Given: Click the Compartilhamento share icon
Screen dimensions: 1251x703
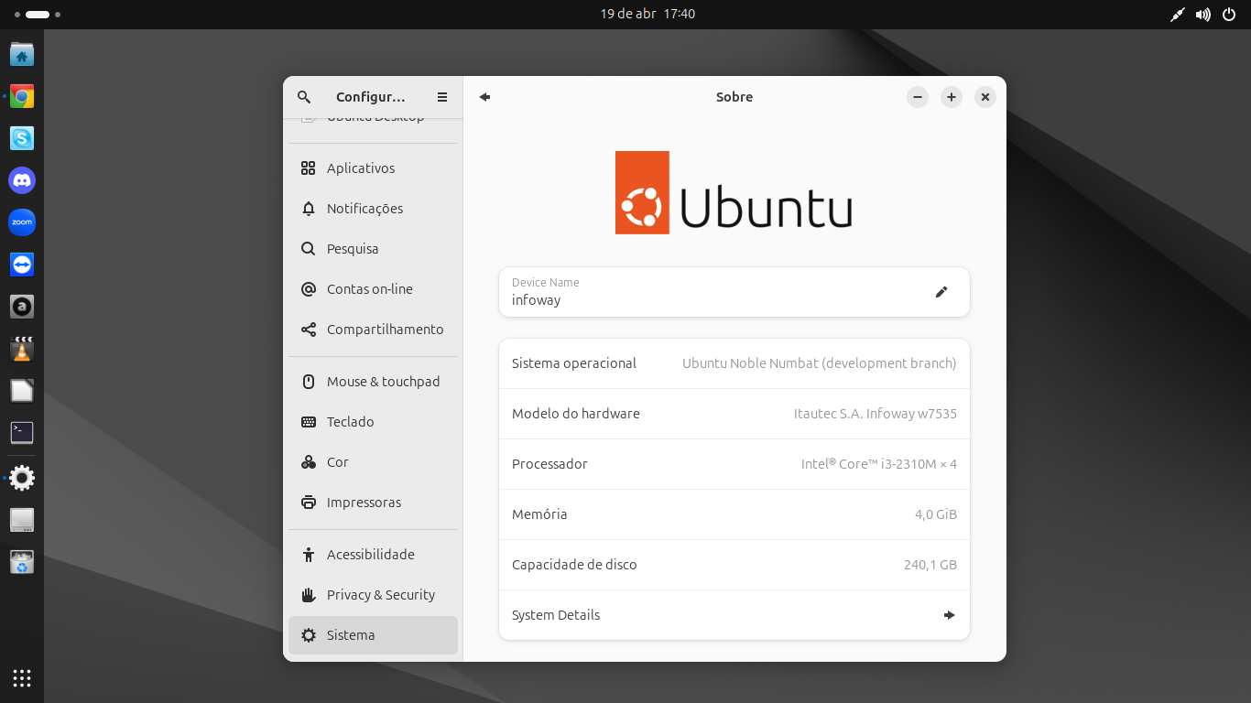Looking at the screenshot, I should 309,330.
